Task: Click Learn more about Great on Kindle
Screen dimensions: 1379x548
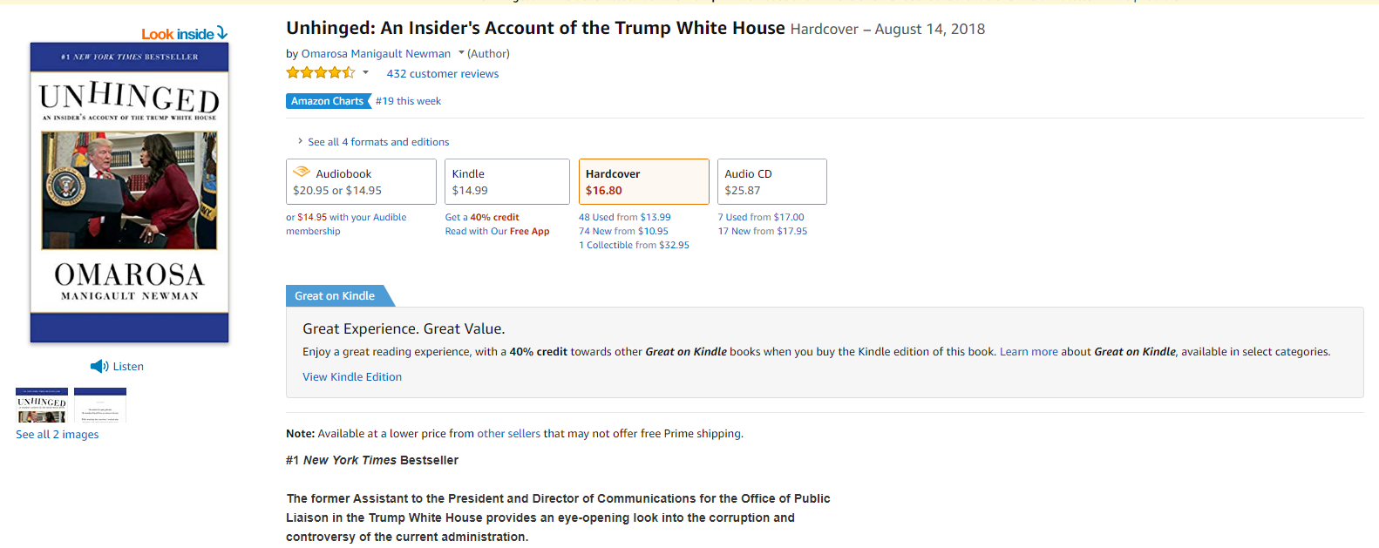Action: coord(1029,352)
